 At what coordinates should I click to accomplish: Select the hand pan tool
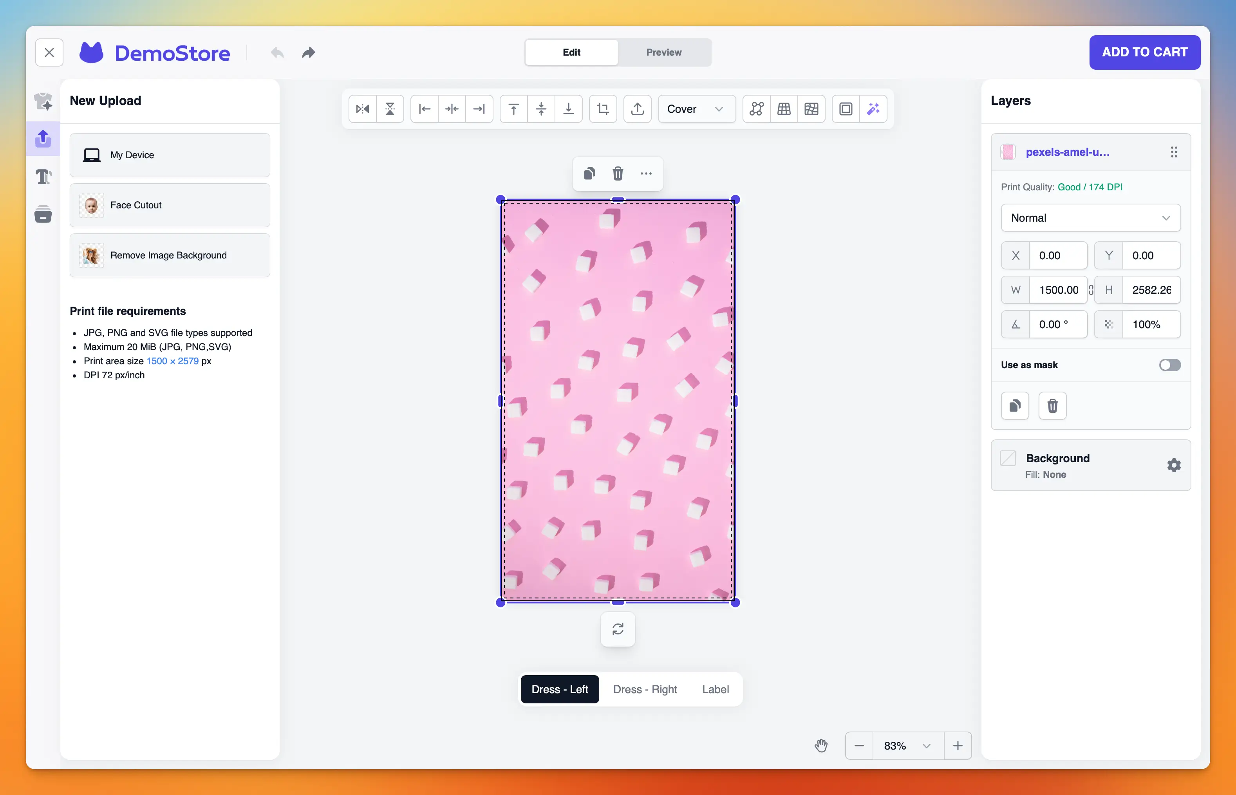tap(821, 745)
